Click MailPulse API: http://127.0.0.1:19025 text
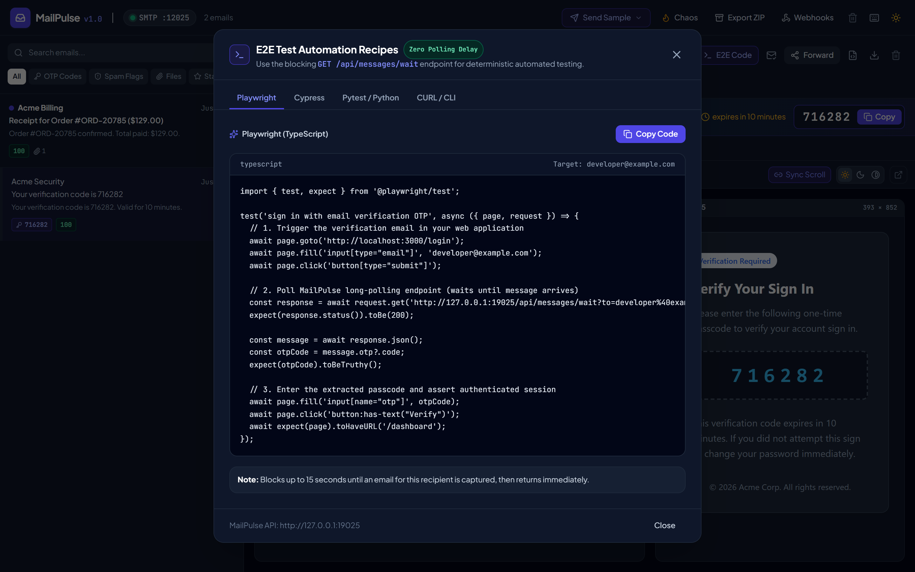Viewport: 915px width, 572px height. (x=295, y=525)
